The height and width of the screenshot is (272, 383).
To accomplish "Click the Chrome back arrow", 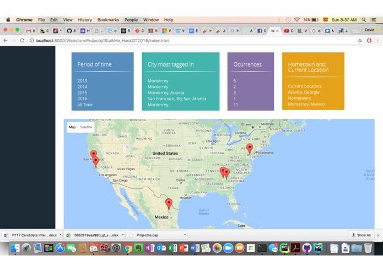I will click(6, 41).
